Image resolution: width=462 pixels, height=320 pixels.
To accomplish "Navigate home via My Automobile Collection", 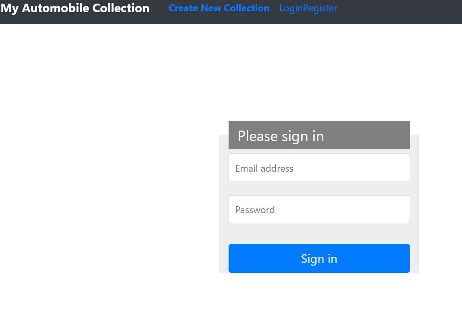I will [x=75, y=8].
